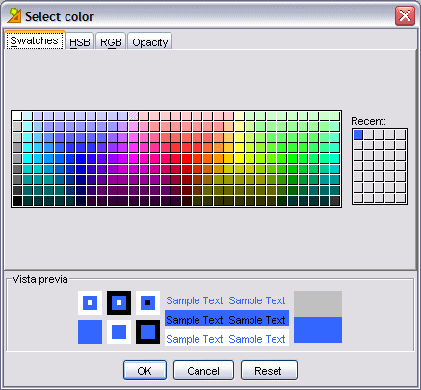Click the Reset button

pyautogui.click(x=269, y=371)
